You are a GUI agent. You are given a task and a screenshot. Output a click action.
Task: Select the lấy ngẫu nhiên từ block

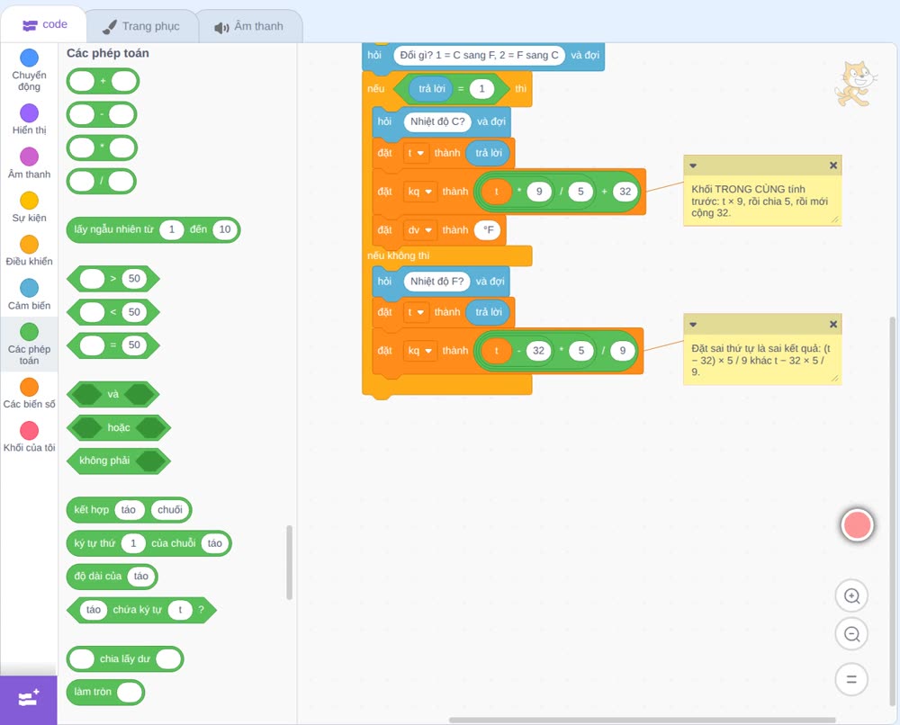[x=153, y=229]
